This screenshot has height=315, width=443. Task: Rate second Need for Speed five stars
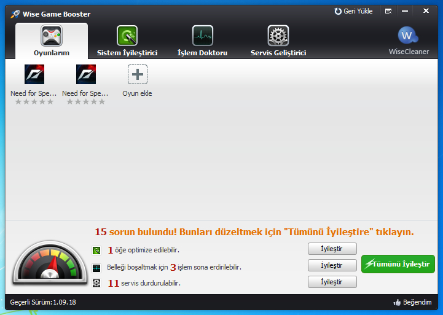coord(102,101)
